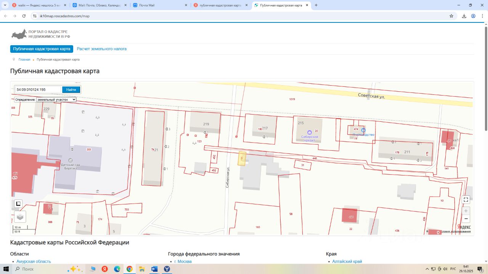The height and width of the screenshot is (274, 488).
Task: Open Microsoft Edge from taskbar
Action: point(117,269)
